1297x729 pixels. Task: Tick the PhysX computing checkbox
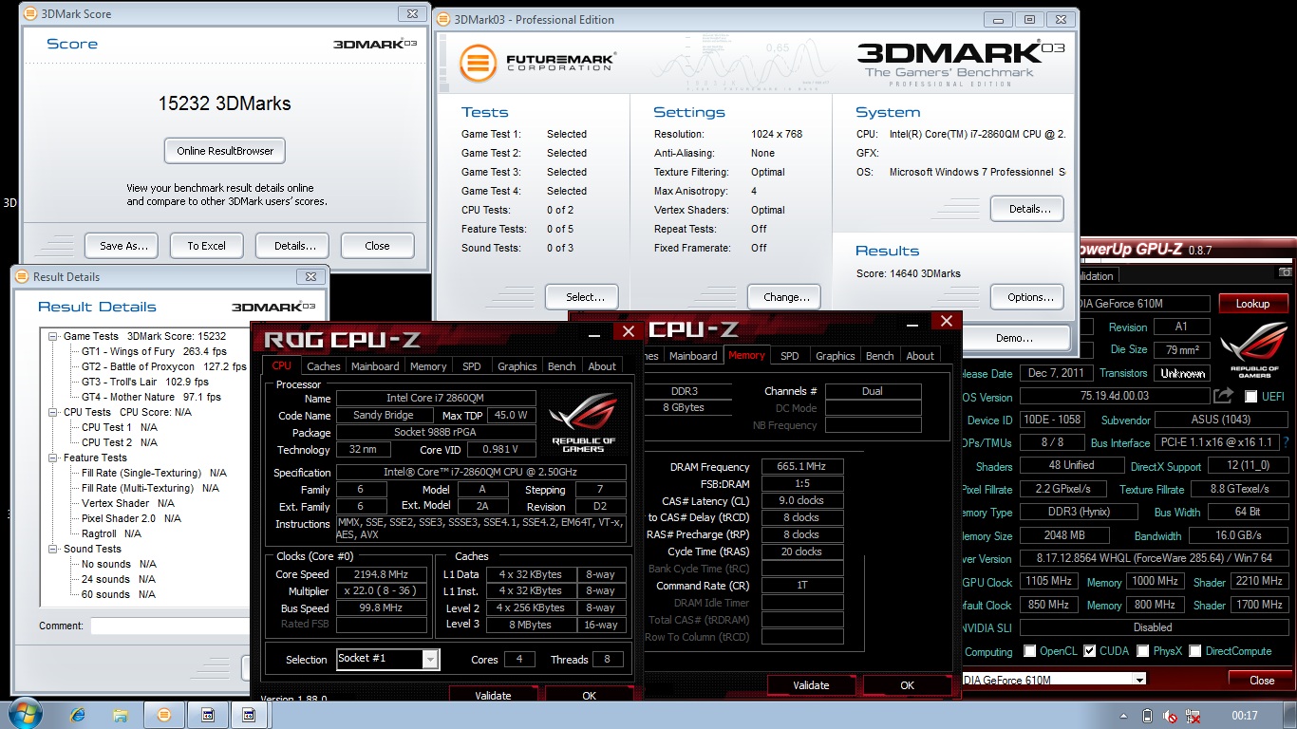(x=1142, y=651)
